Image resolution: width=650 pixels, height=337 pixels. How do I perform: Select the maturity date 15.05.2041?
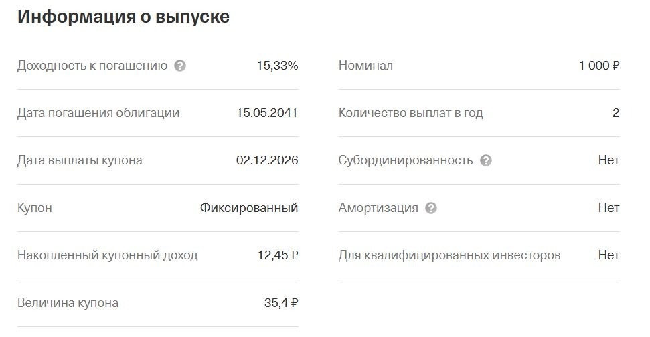267,112
